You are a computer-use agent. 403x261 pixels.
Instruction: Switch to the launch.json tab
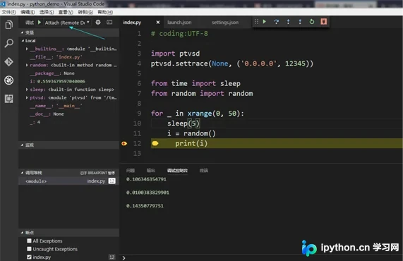pyautogui.click(x=179, y=23)
